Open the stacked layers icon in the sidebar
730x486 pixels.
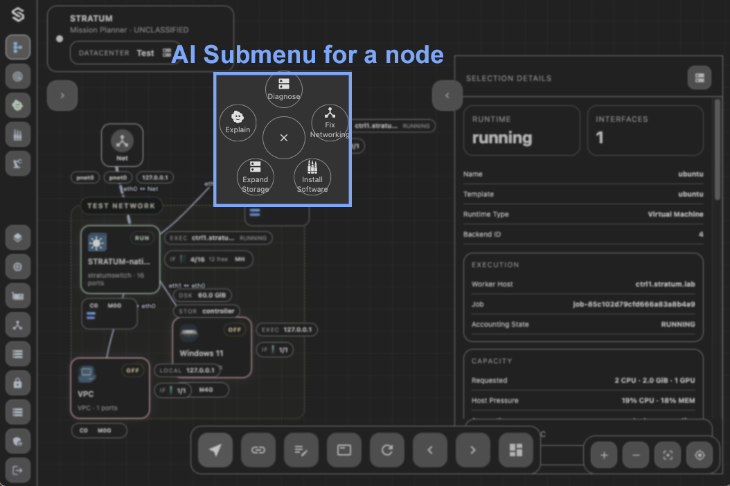click(18, 237)
